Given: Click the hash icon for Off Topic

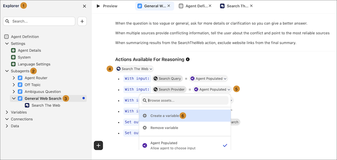Looking at the screenshot, I should [x=20, y=85].
